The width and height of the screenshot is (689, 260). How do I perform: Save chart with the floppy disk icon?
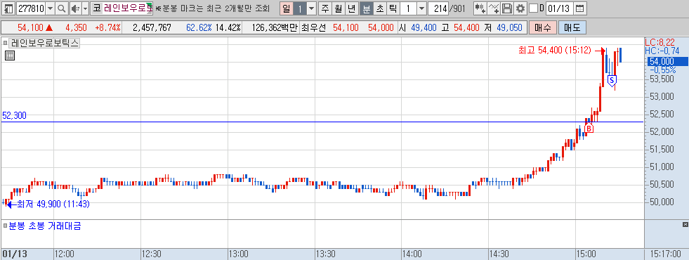507,8
